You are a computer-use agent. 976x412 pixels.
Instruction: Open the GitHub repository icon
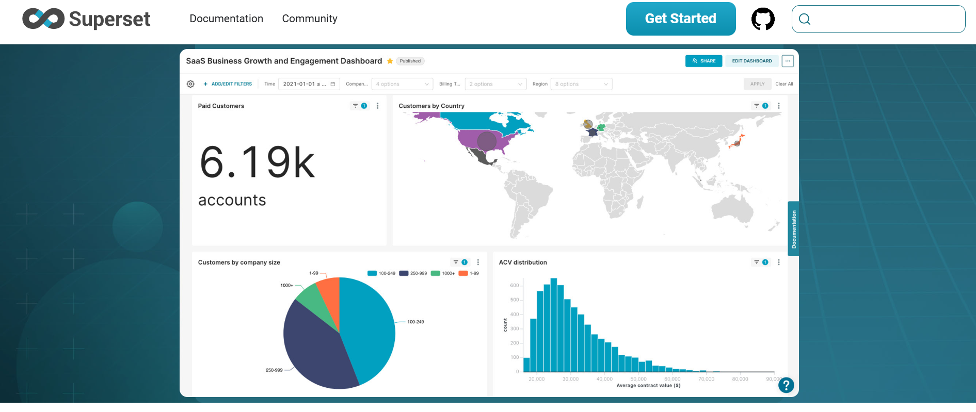(x=763, y=19)
